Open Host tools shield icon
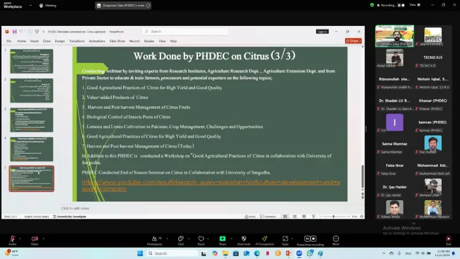Image resolution: width=460 pixels, height=259 pixels. pyautogui.click(x=244, y=239)
